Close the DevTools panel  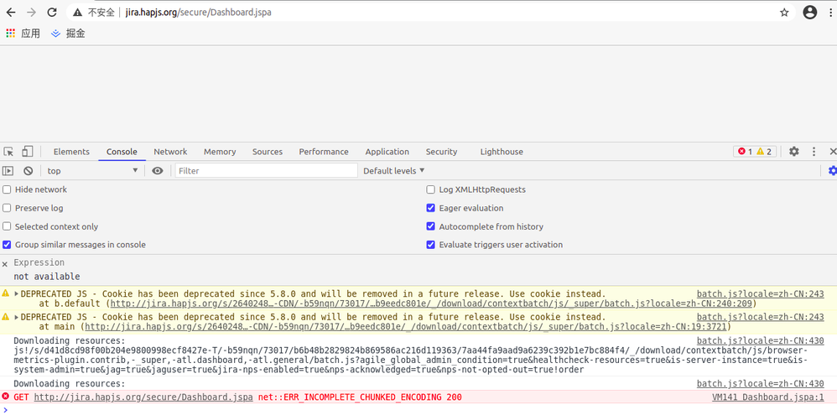pos(833,152)
